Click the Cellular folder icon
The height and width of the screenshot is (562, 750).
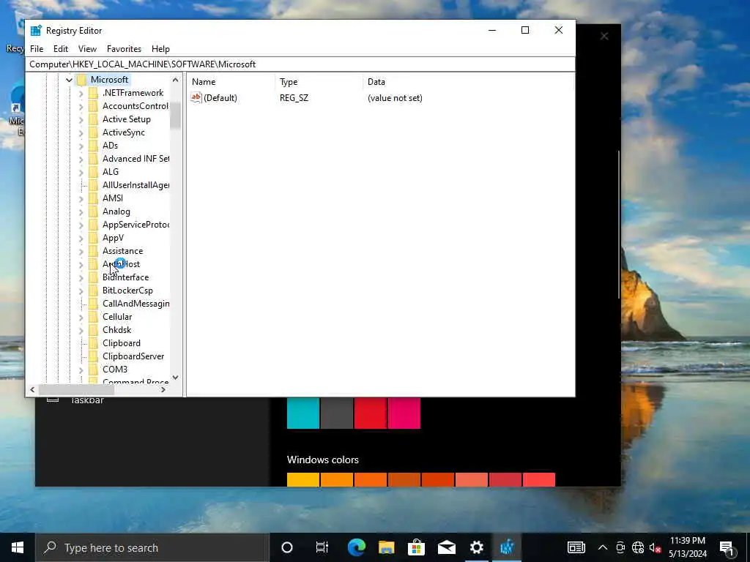pos(93,317)
